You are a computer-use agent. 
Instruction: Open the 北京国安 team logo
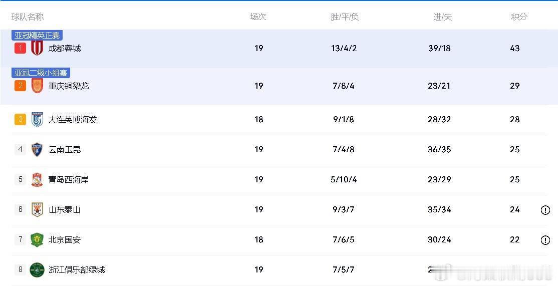click(x=37, y=240)
